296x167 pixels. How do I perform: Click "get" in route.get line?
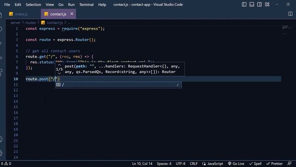click(x=43, y=57)
